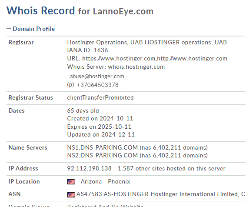Select the IP address 92.112.198.138
Image resolution: width=246 pixels, height=207 pixels.
89,168
